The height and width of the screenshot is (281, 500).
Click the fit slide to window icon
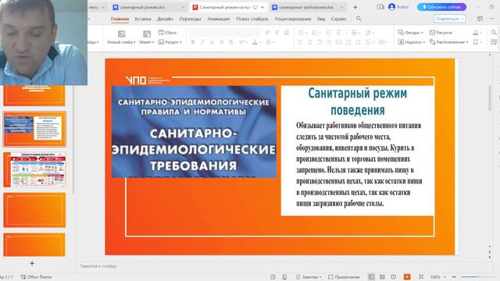click(x=421, y=277)
